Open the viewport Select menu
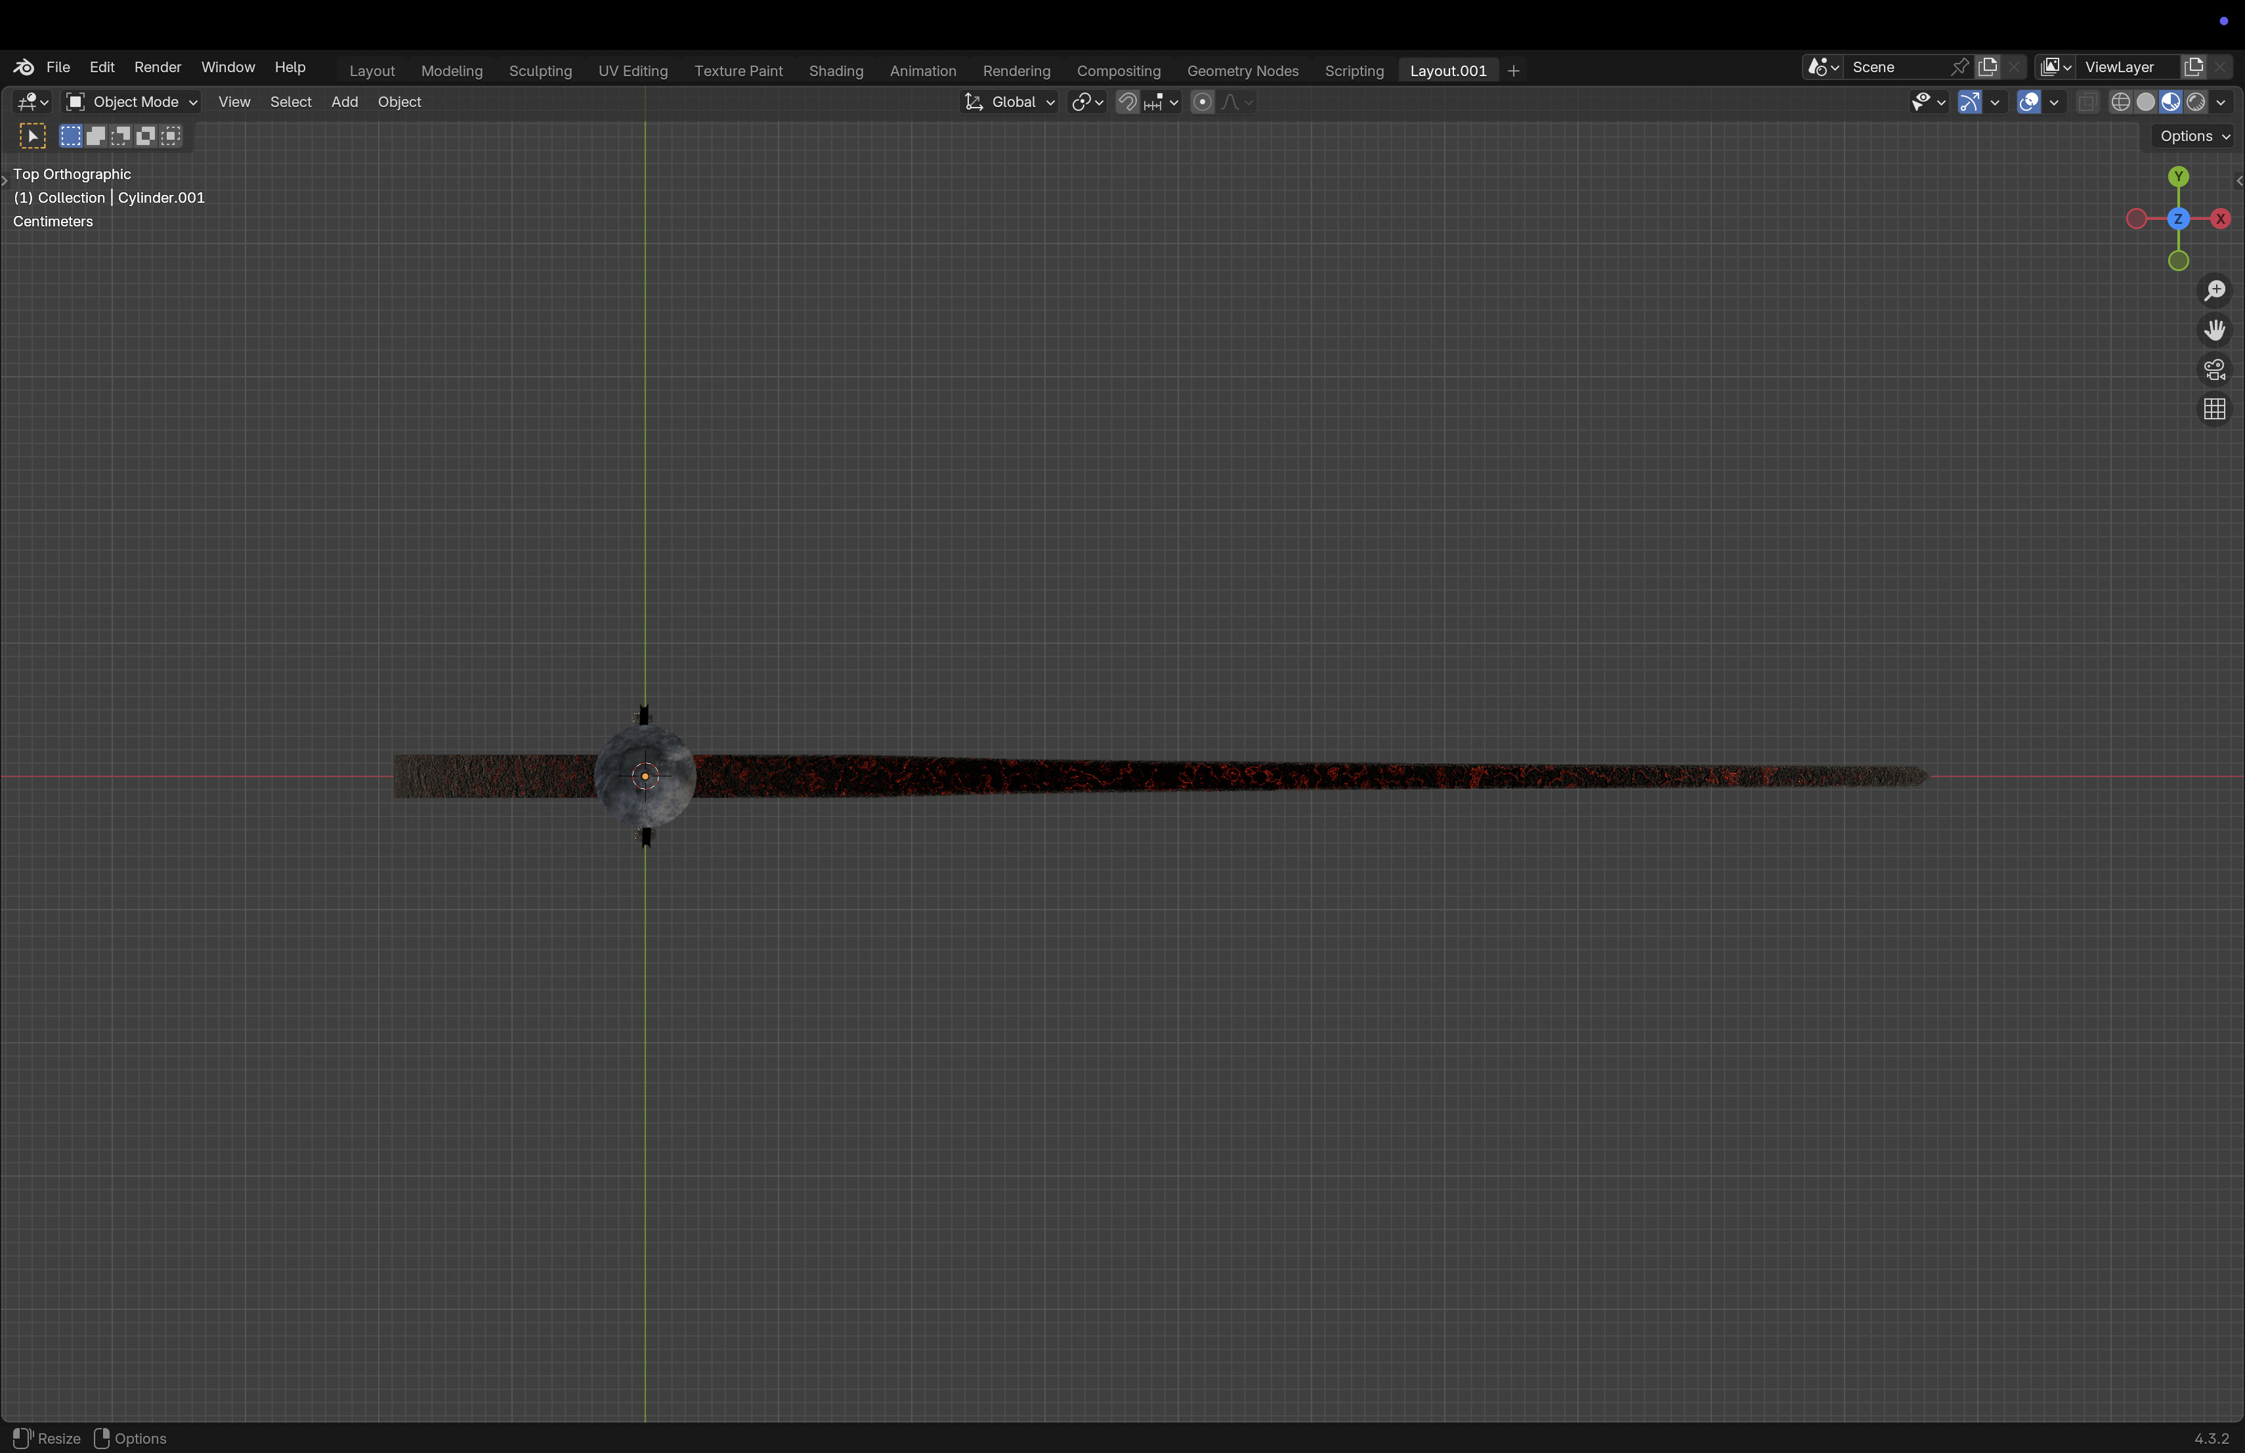The image size is (2245, 1453). [x=291, y=102]
